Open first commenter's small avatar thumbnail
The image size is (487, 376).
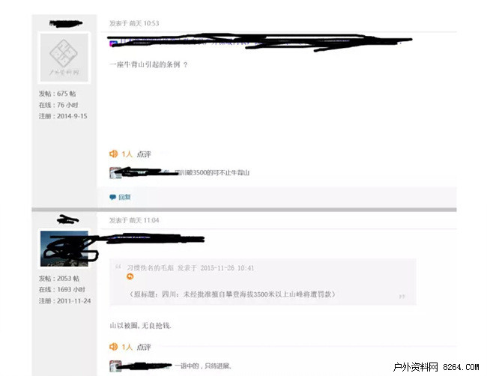(115, 173)
